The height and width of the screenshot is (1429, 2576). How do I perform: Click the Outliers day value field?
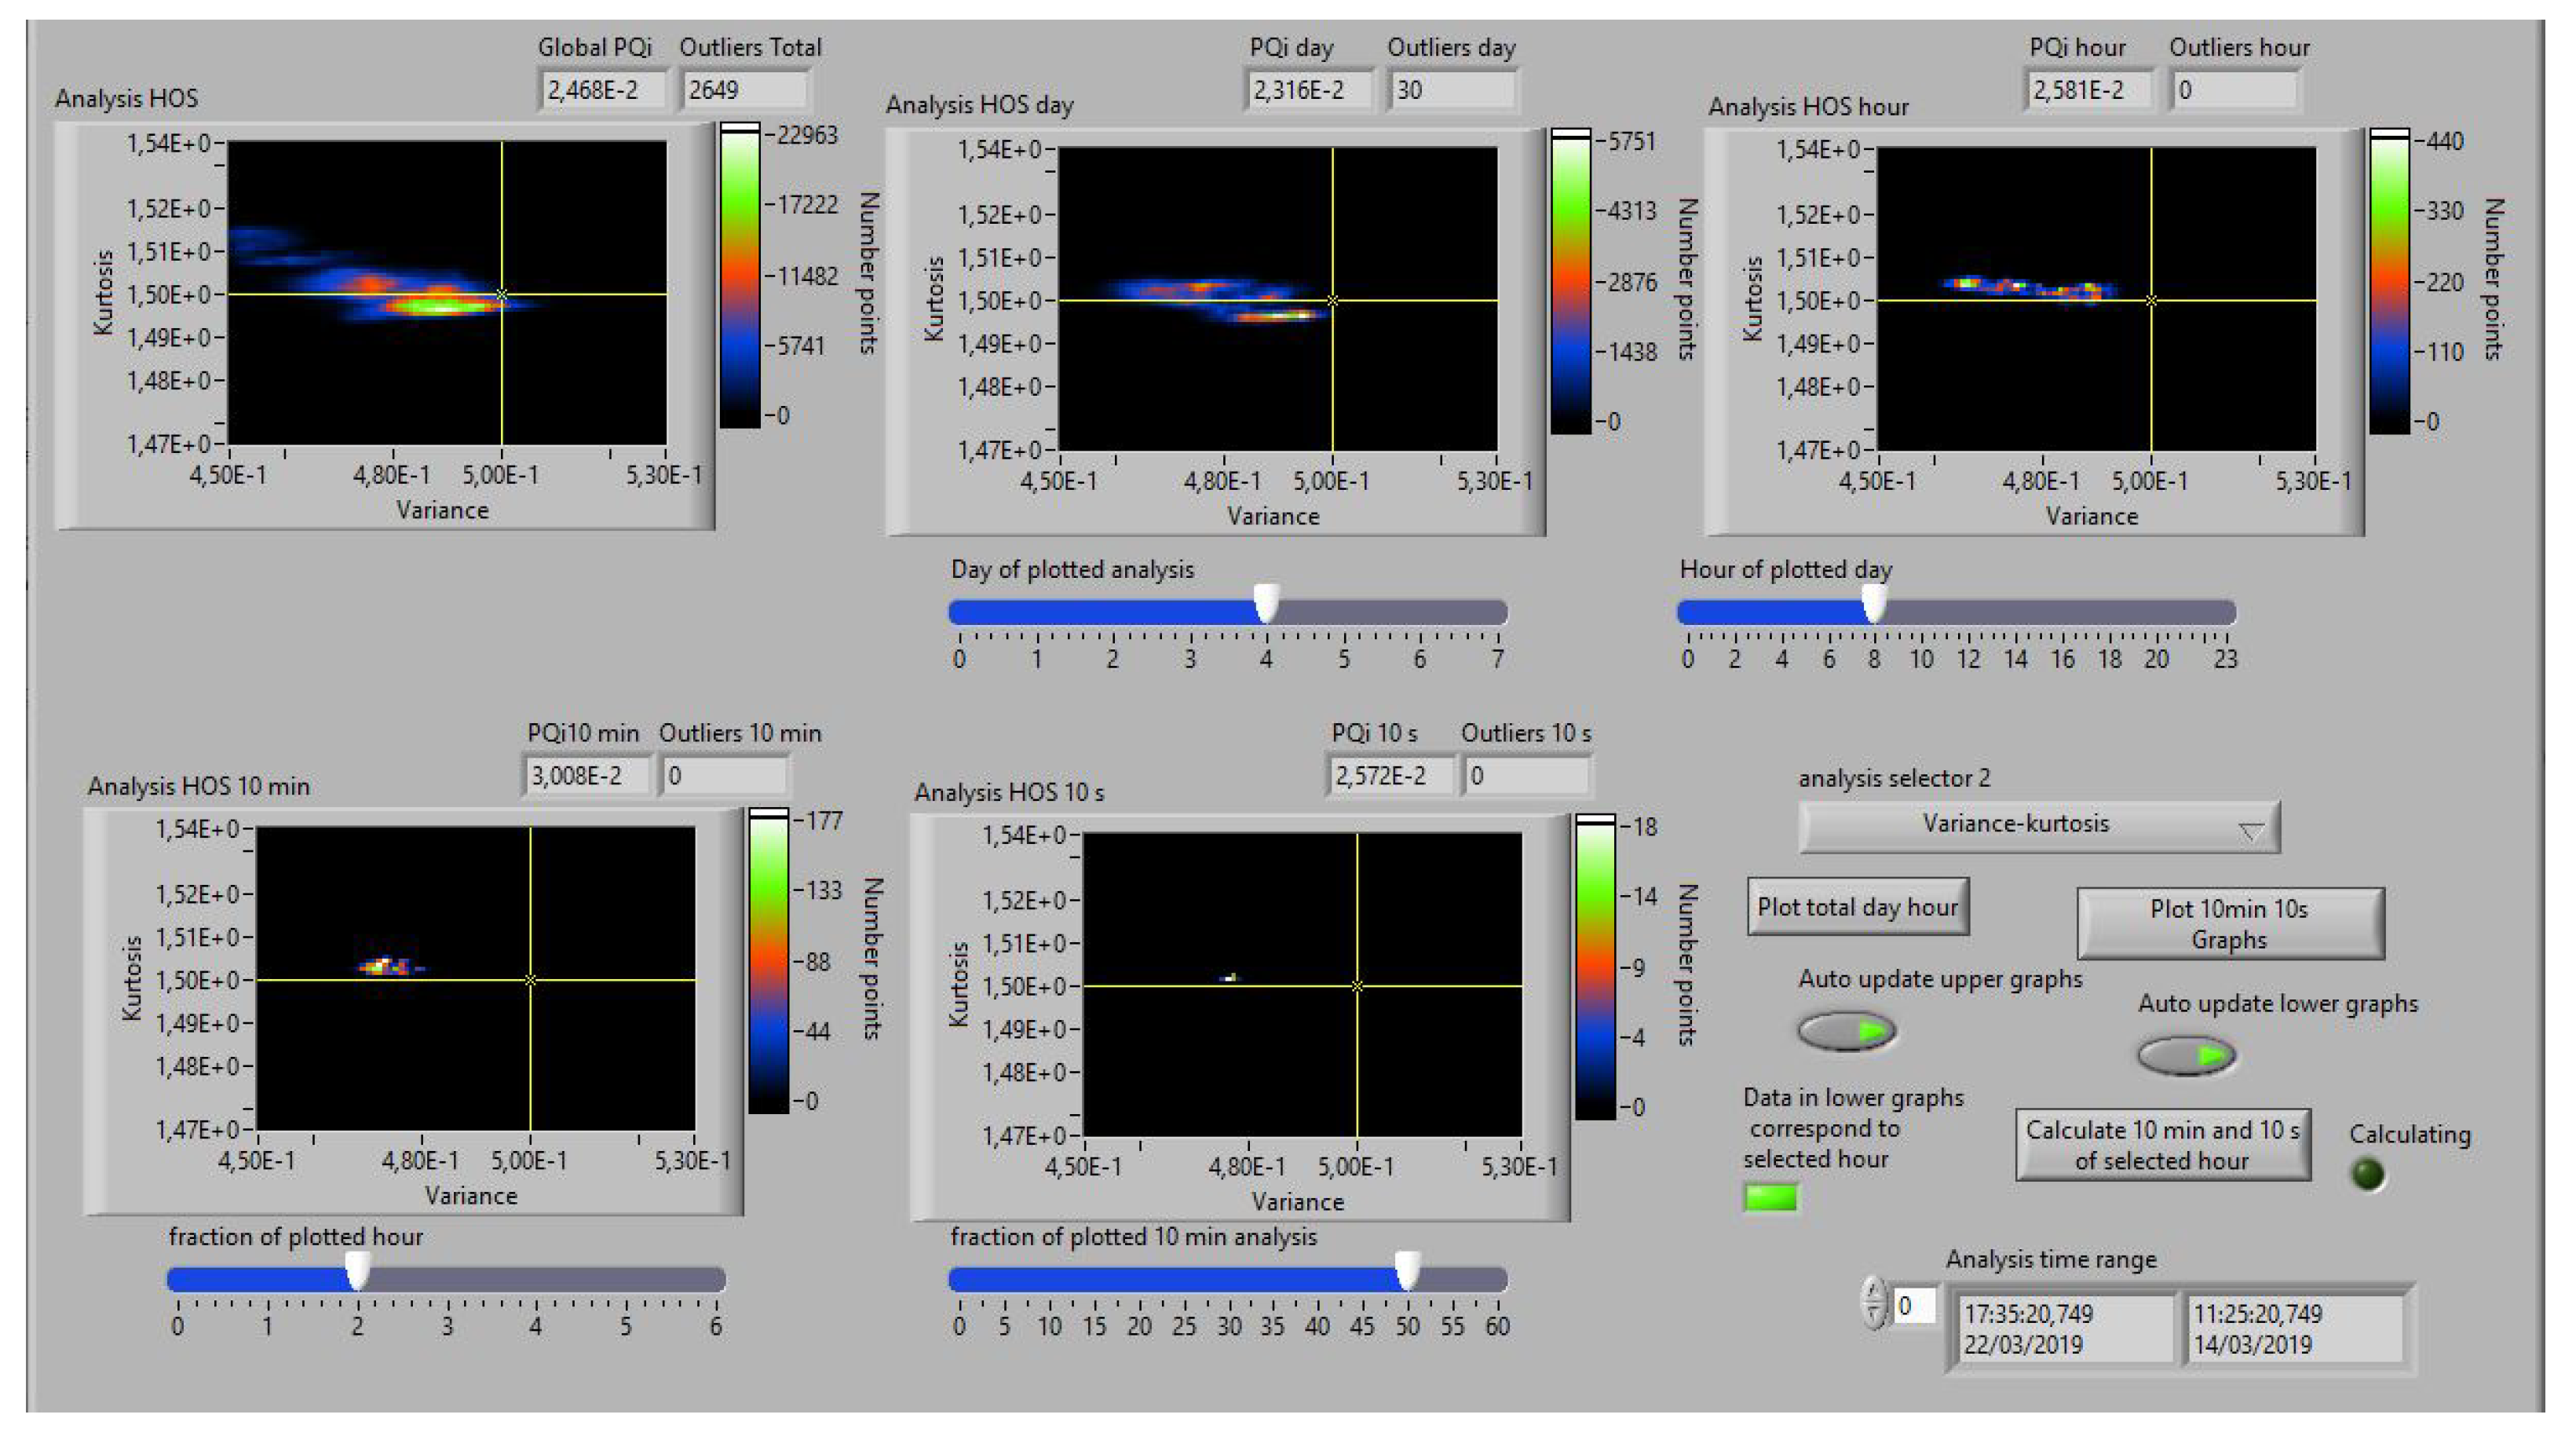(1451, 90)
